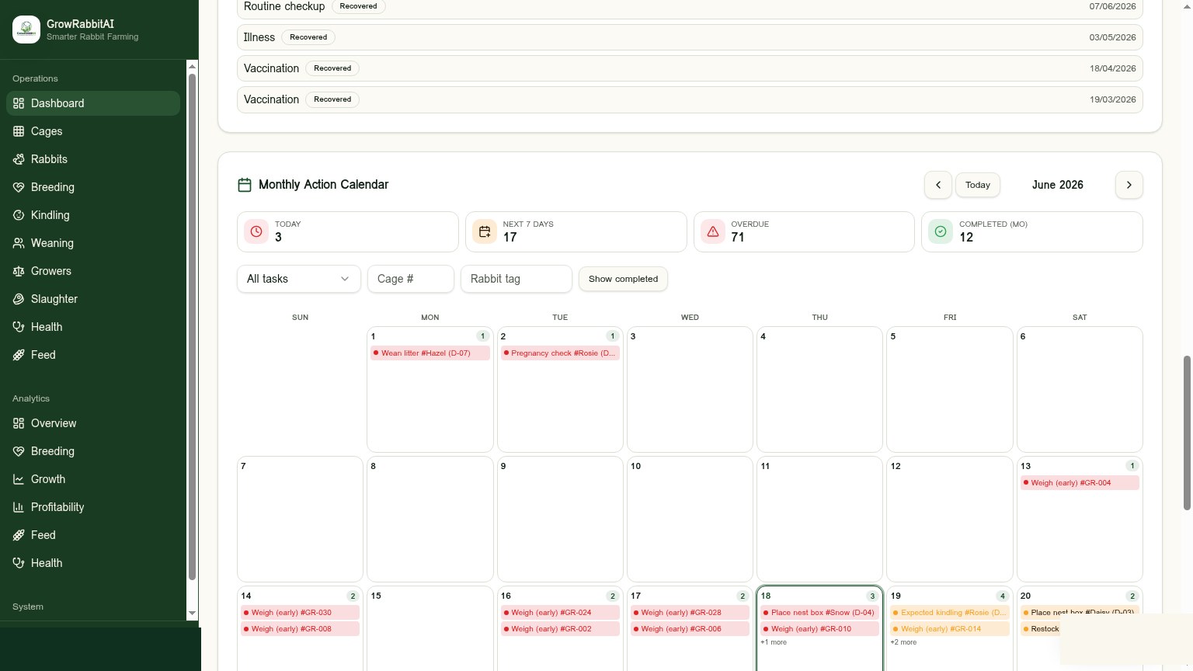Open Weigh (early) #GR-008 task
The image size is (1193, 671).
pyautogui.click(x=300, y=628)
